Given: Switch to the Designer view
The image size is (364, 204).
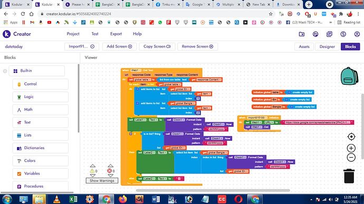Looking at the screenshot, I should pos(327,46).
